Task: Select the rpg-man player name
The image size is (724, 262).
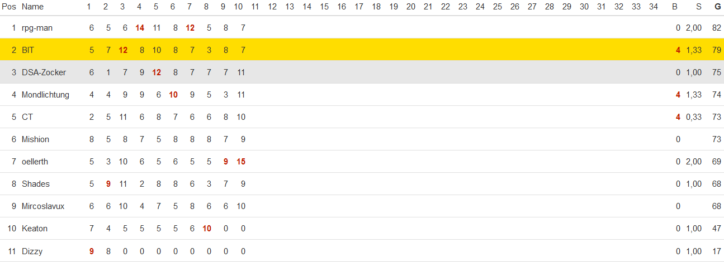Action: 37,28
